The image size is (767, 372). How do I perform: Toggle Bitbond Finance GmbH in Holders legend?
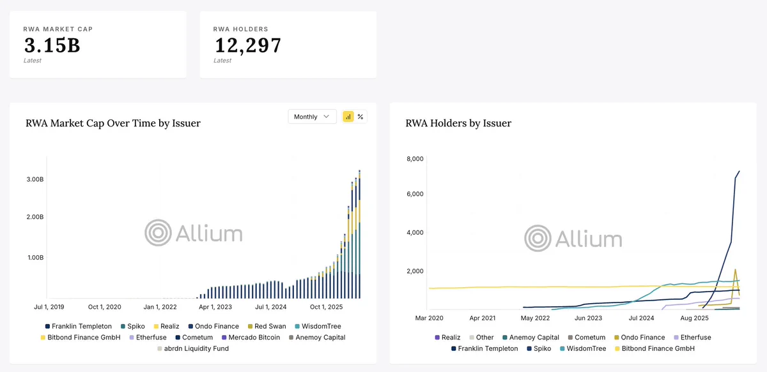(x=655, y=349)
